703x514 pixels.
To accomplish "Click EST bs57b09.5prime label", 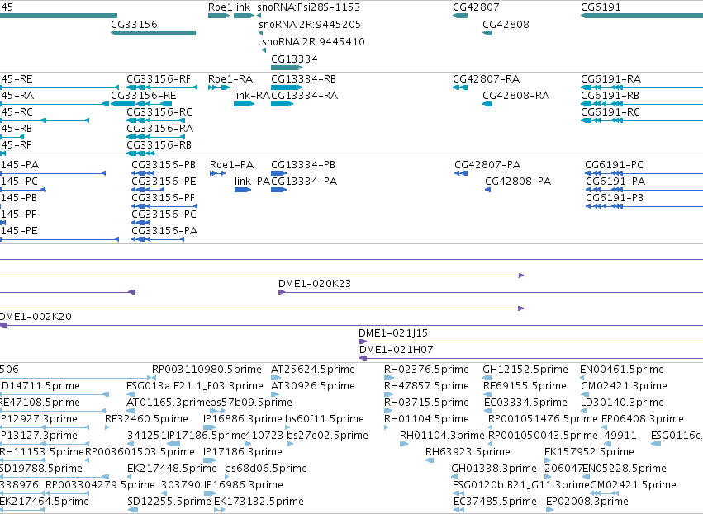I will point(250,403).
